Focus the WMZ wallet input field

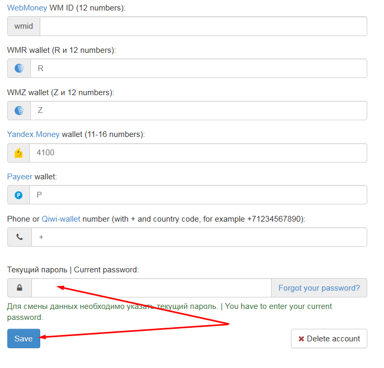(199, 111)
